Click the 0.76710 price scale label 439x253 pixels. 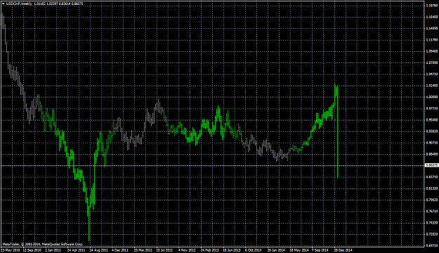pyautogui.click(x=432, y=211)
